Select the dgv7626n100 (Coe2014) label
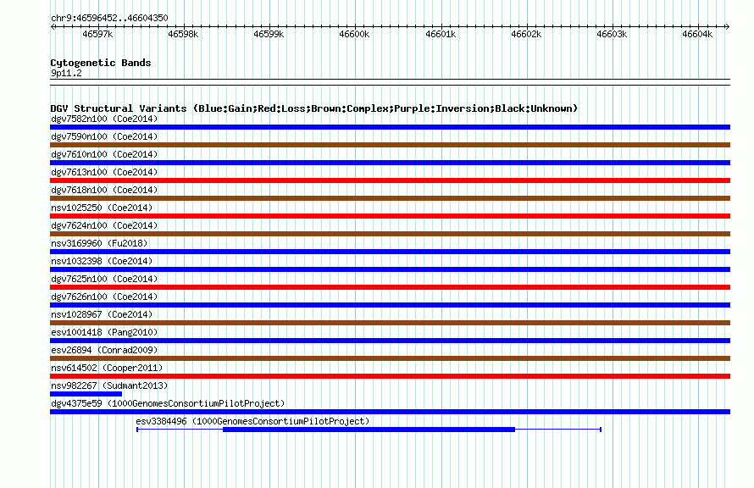754x488 pixels. coord(104,297)
